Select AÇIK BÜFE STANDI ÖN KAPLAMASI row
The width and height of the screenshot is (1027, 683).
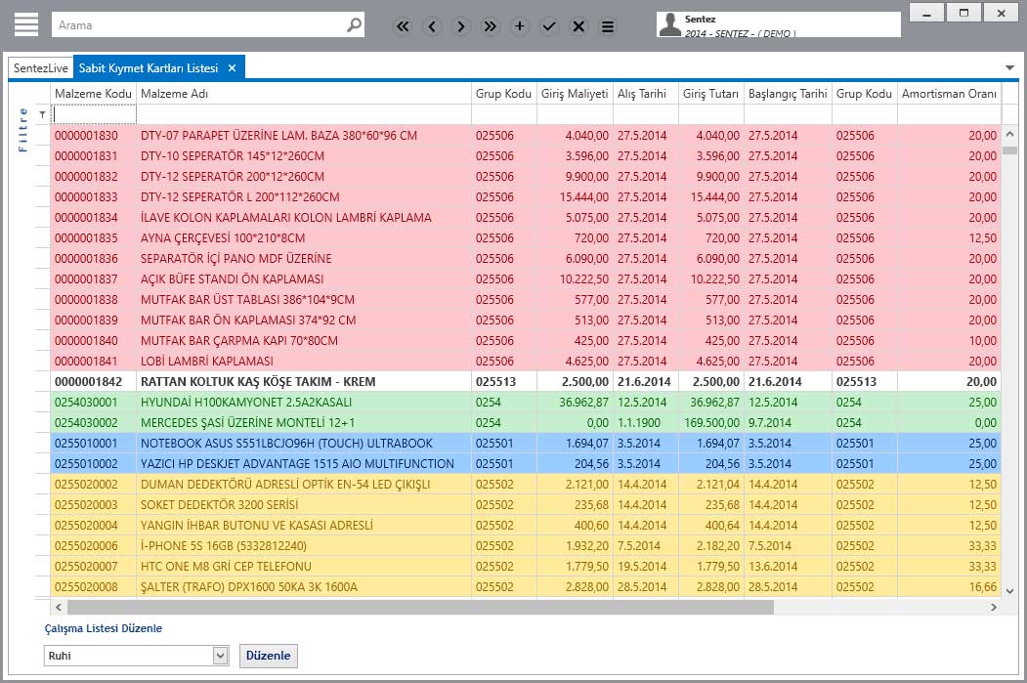526,278
